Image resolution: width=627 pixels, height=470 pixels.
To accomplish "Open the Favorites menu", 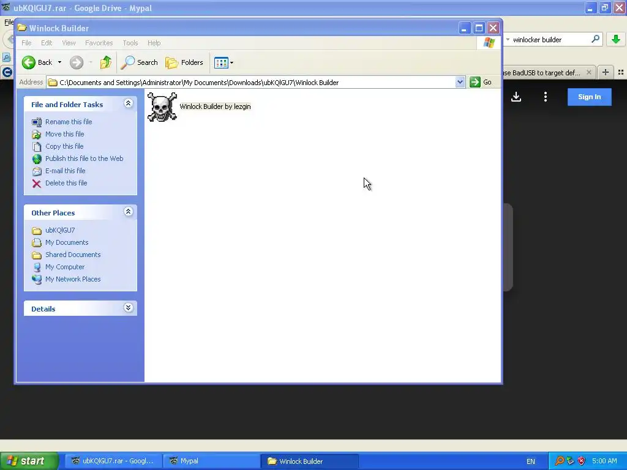I will 99,43.
